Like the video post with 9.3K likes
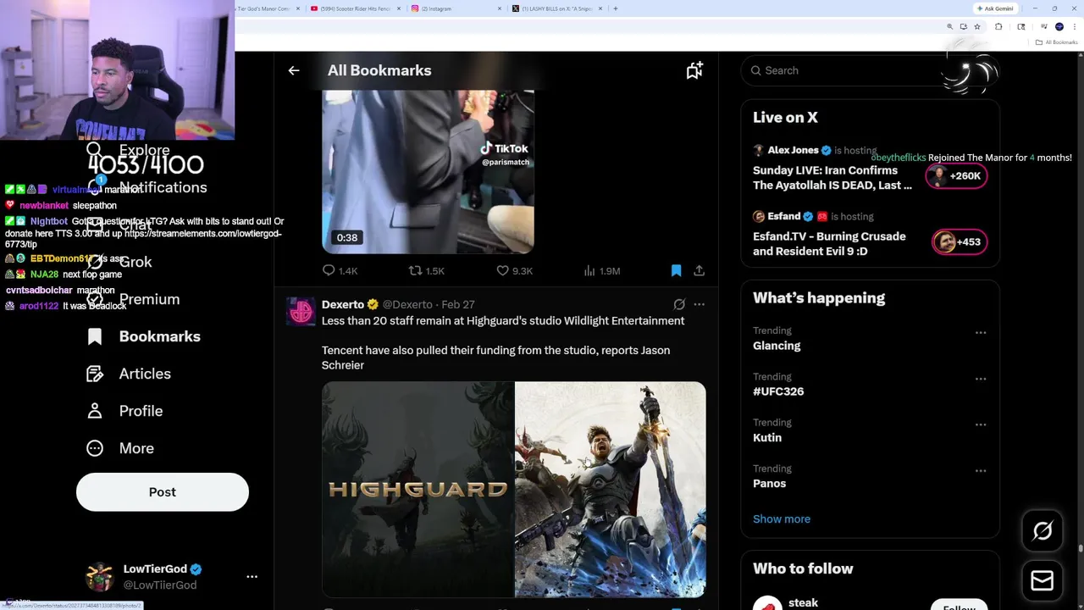 pyautogui.click(x=514, y=270)
